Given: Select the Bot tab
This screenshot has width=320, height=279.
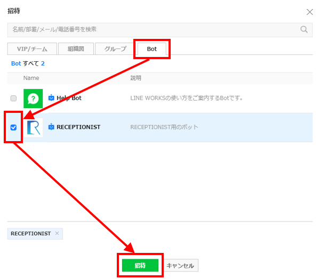Looking at the screenshot, I should tap(152, 49).
